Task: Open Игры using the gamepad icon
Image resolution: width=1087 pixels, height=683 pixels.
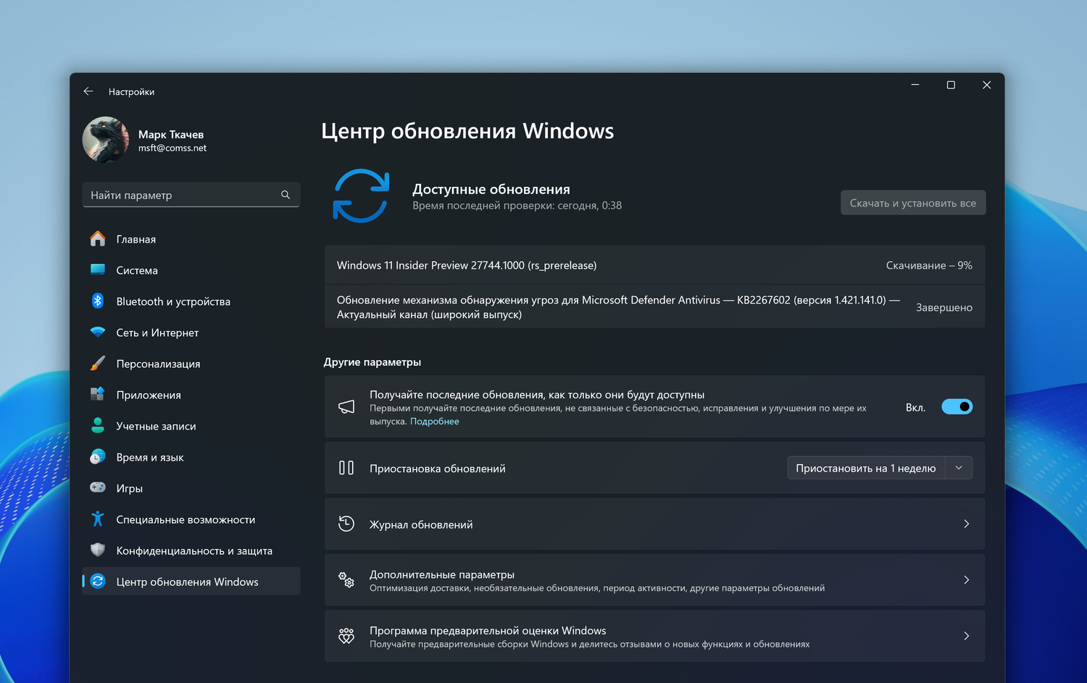Action: 97,487
